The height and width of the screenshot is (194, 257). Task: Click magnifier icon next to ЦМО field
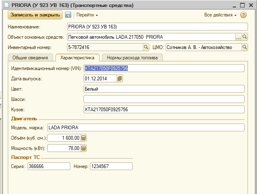coord(245,47)
